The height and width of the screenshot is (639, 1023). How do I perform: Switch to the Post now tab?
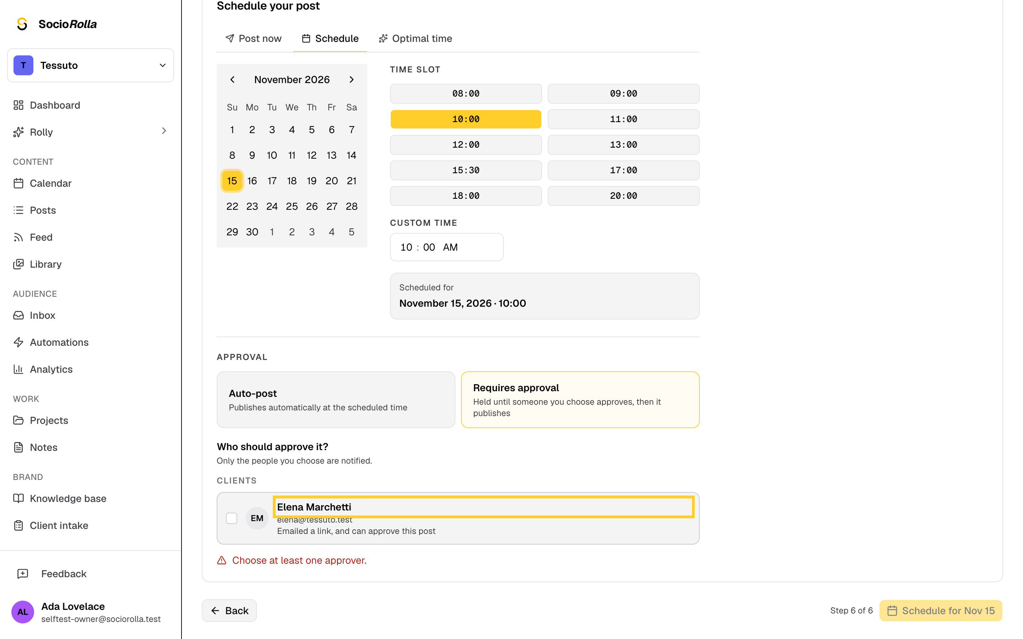click(x=254, y=38)
